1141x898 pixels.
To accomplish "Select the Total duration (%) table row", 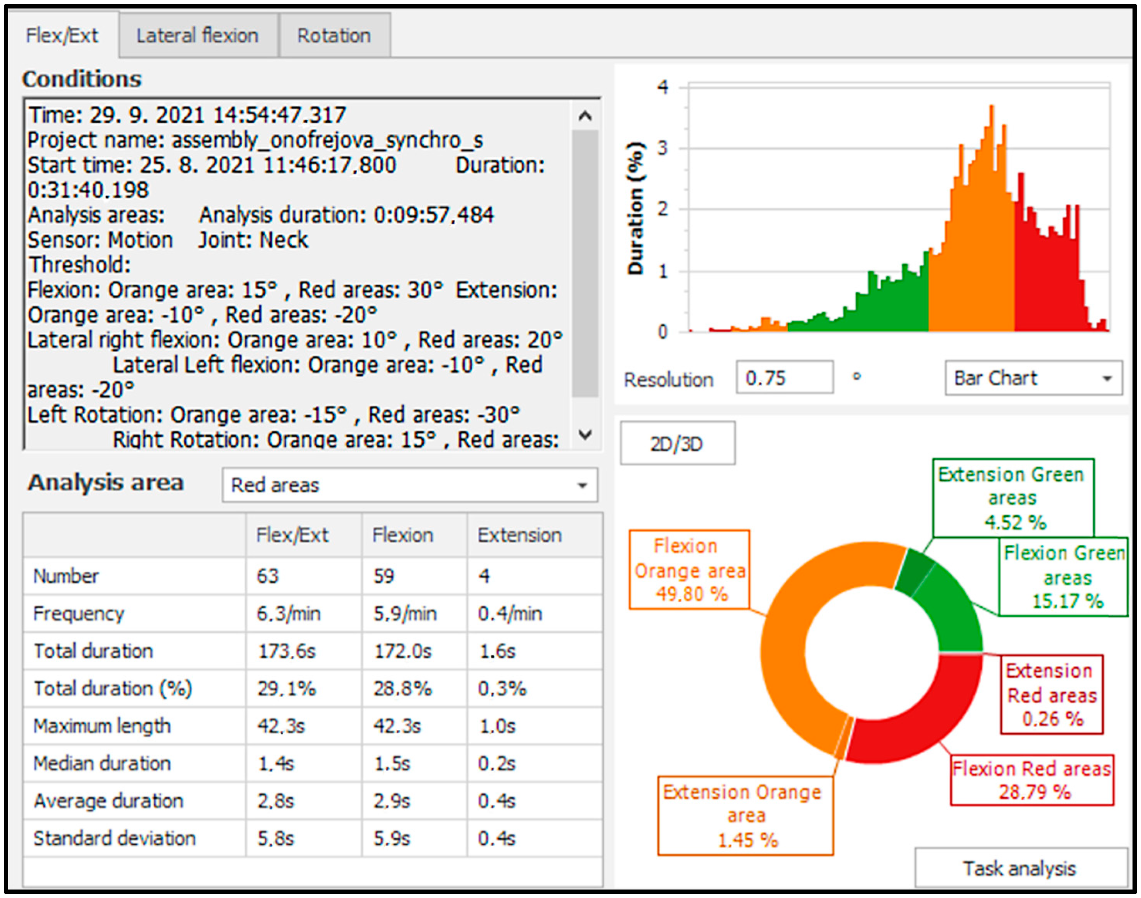I will 113,689.
